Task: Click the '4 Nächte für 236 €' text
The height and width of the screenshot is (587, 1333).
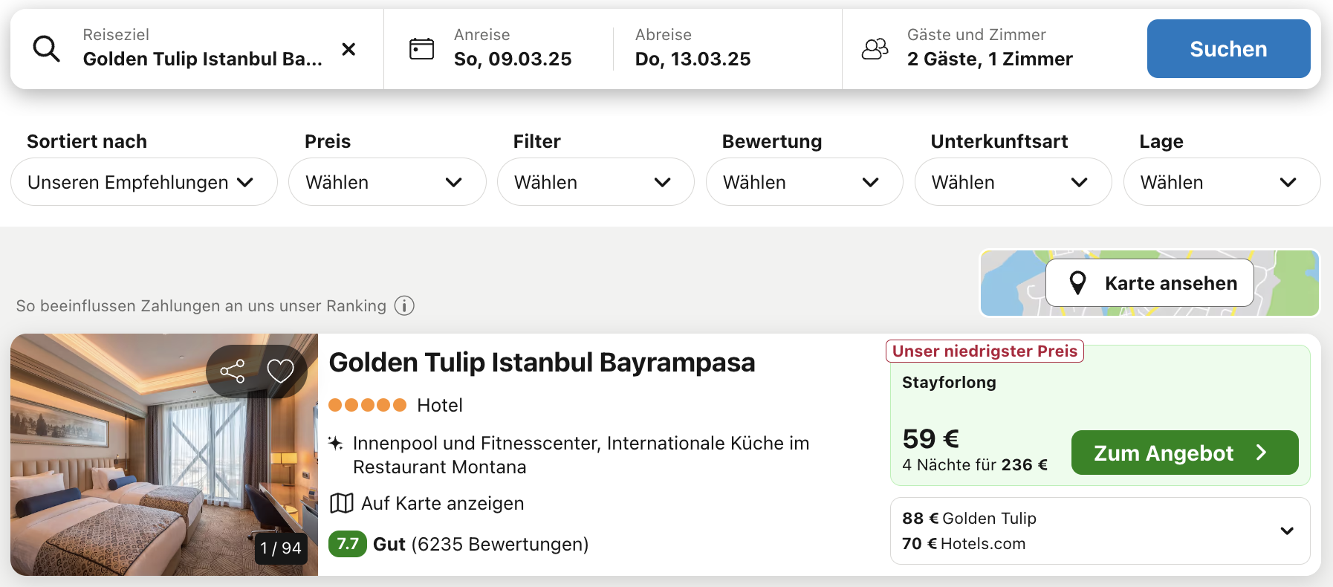Action: (x=975, y=465)
